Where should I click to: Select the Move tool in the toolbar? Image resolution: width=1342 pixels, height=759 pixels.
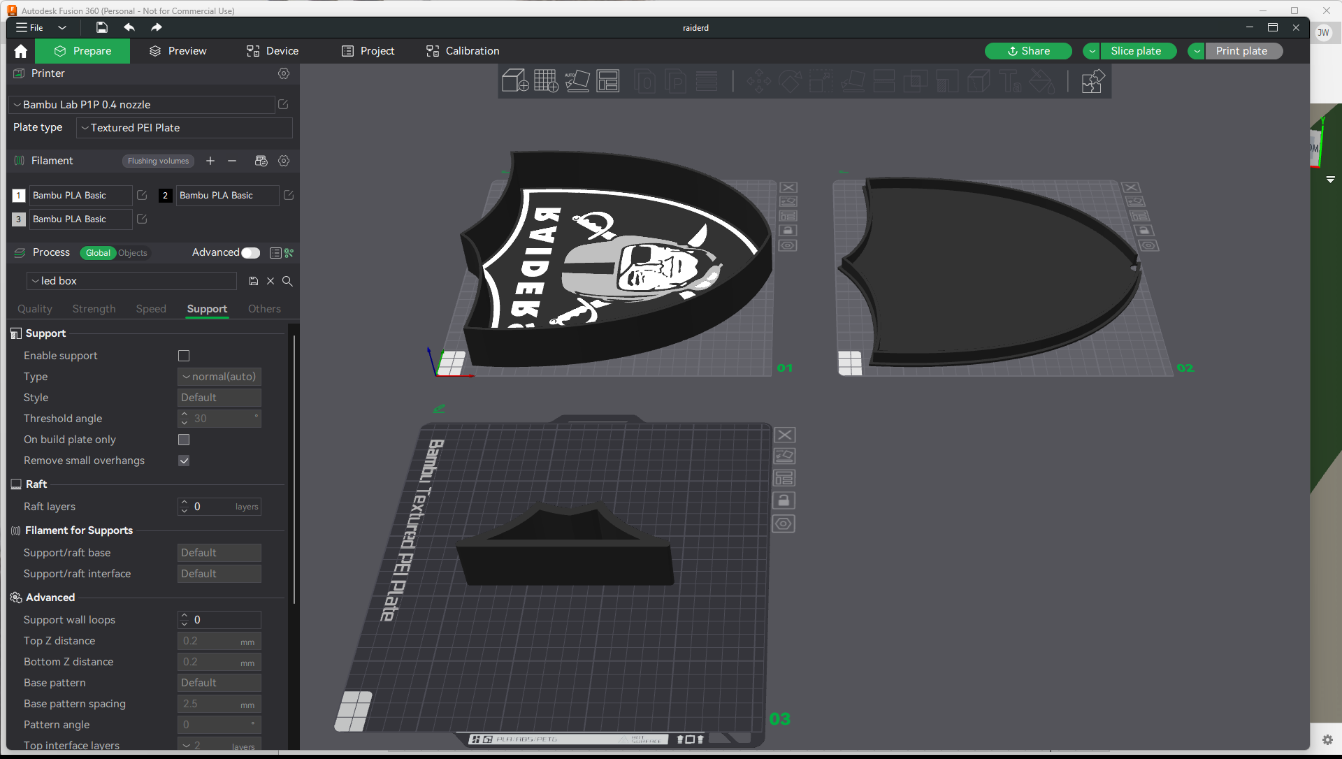click(758, 82)
